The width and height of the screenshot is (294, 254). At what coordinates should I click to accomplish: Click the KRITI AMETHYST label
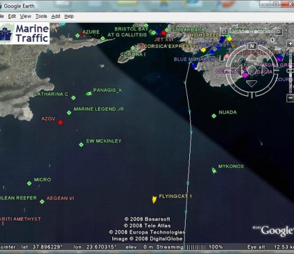coord(20,219)
